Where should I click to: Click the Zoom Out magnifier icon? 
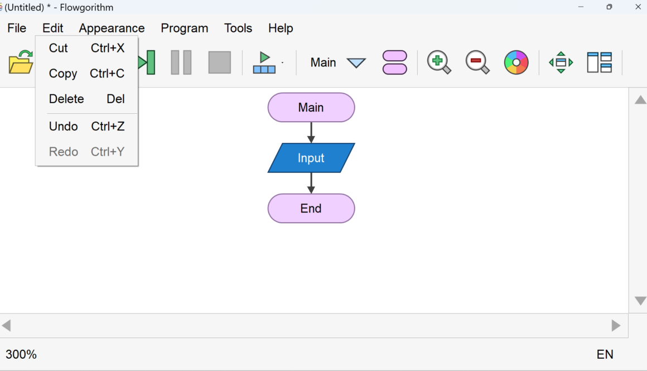tap(477, 62)
